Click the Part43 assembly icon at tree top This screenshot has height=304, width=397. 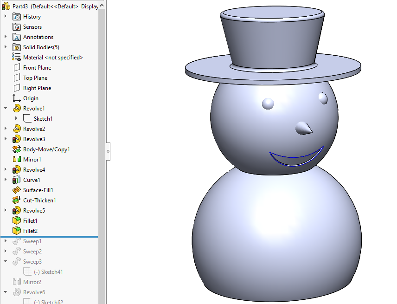[6, 6]
